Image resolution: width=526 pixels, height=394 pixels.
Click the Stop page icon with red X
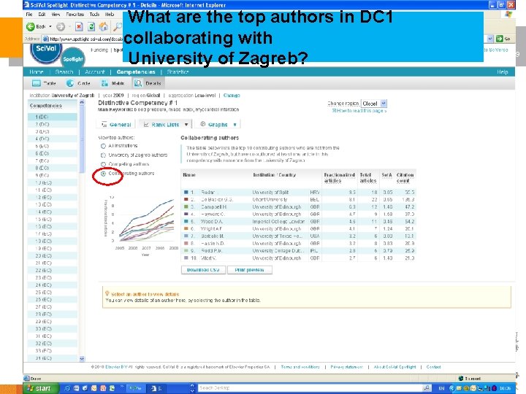(78, 26)
